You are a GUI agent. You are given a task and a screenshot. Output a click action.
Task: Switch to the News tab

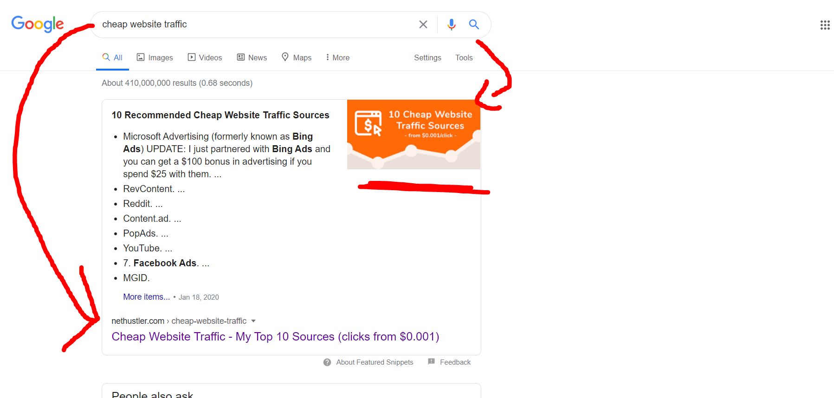252,58
